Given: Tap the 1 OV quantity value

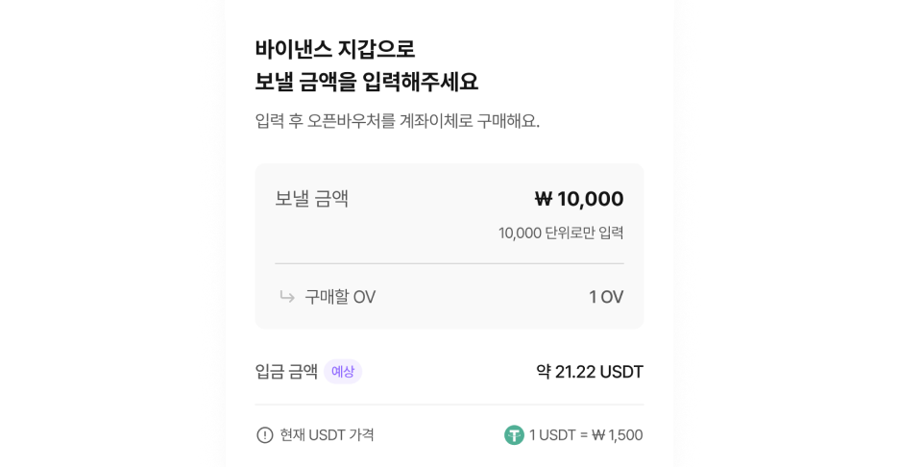Looking at the screenshot, I should (606, 297).
